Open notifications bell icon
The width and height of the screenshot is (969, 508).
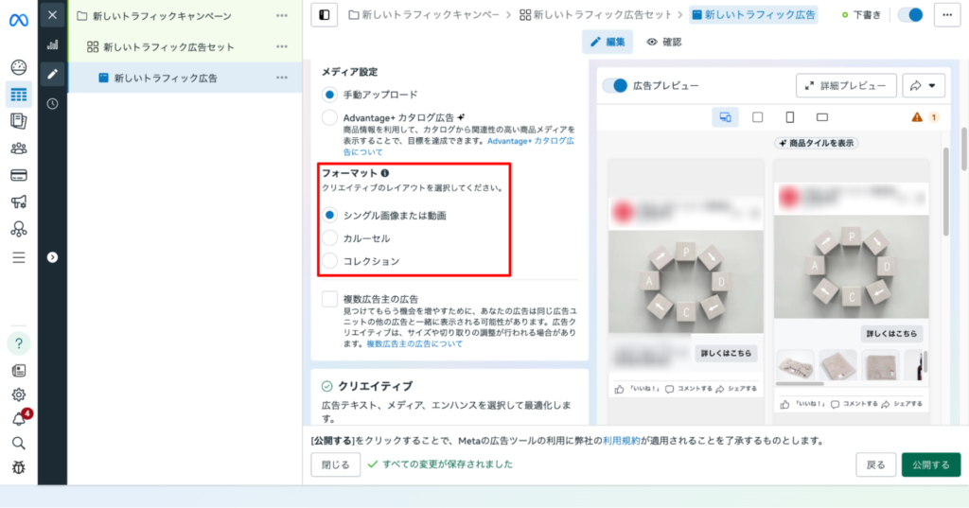(x=18, y=419)
